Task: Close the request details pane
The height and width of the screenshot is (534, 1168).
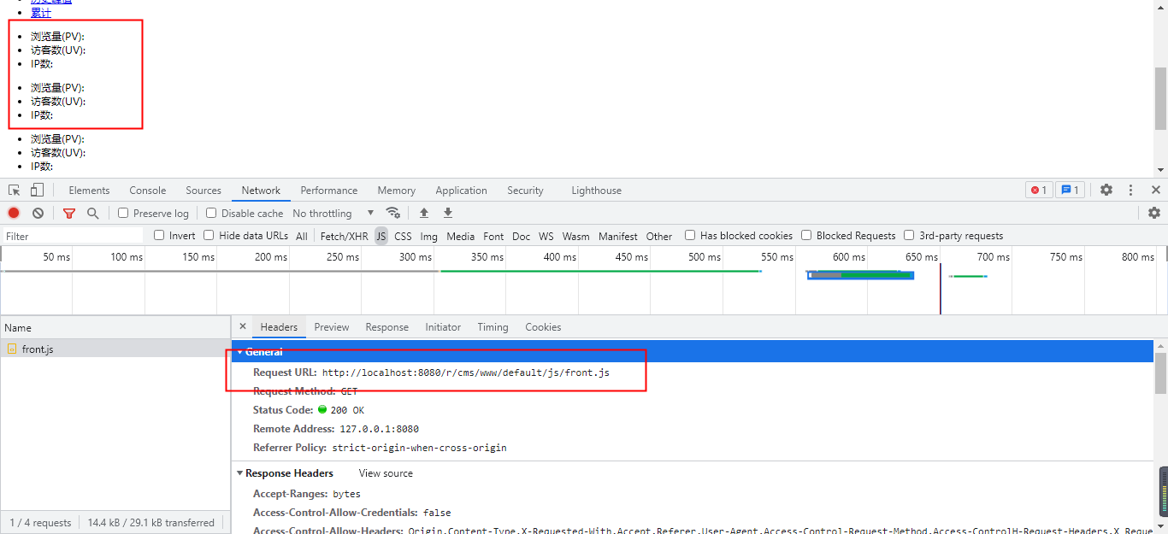Action: pos(243,327)
